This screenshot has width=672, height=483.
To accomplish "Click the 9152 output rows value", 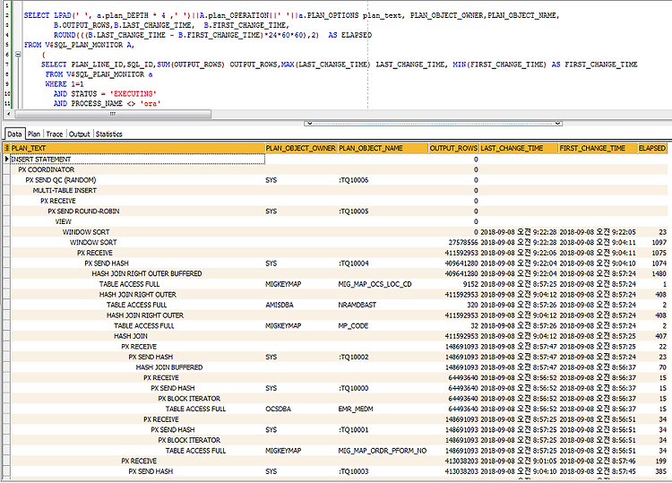I will [x=470, y=284].
